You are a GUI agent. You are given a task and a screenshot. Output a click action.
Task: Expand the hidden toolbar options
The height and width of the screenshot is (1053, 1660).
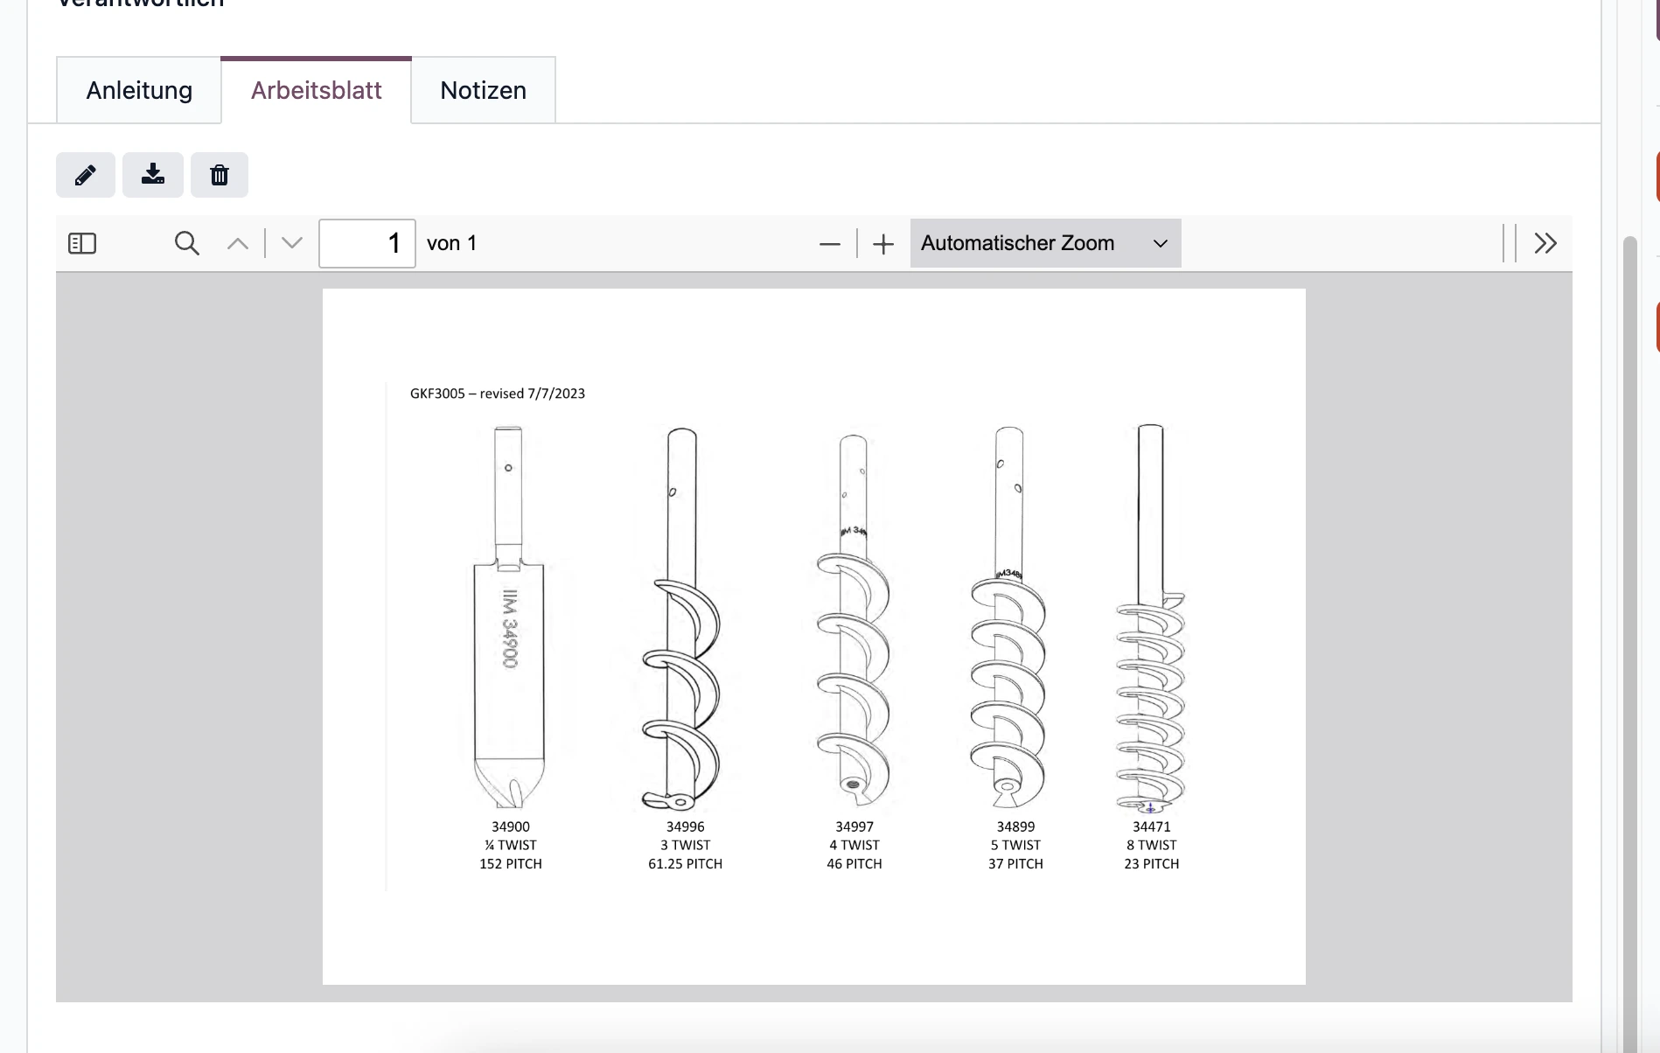tap(1546, 243)
